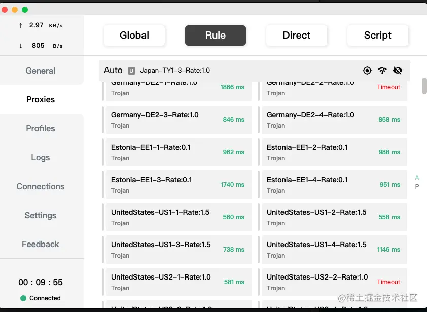The image size is (427, 312).
Task: Click the green Connected status dot
Action: (x=23, y=298)
